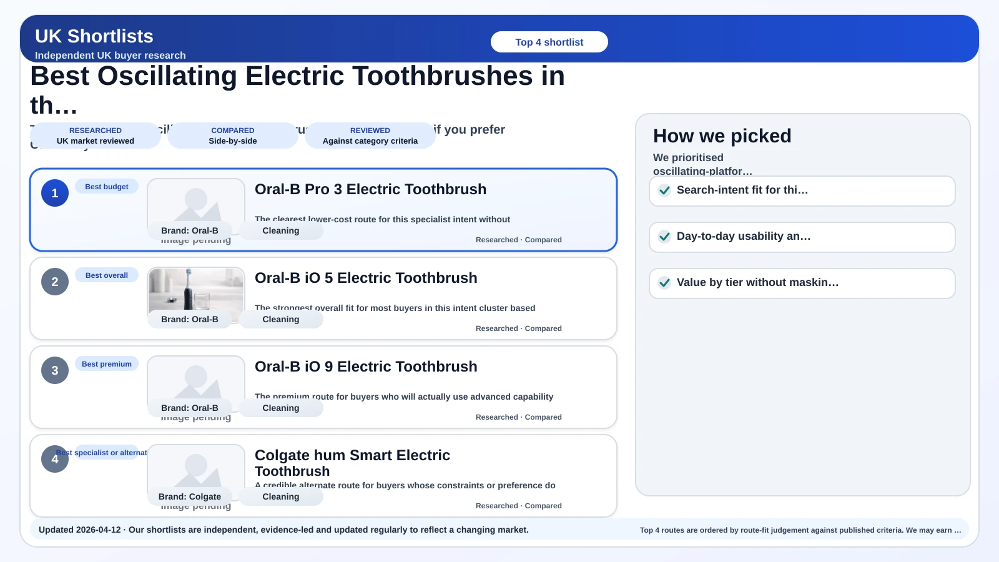Click rank number 2 circle
999x562 pixels.
55,282
